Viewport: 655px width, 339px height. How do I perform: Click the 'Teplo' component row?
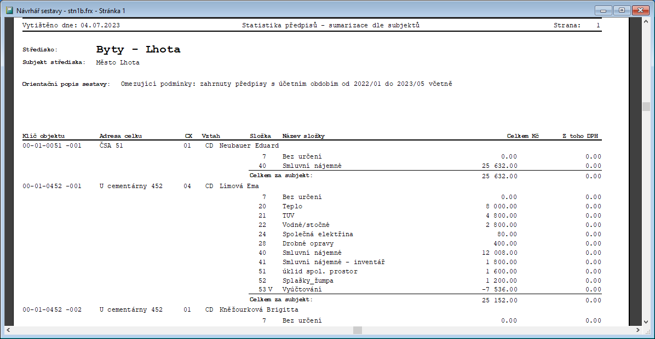point(292,207)
